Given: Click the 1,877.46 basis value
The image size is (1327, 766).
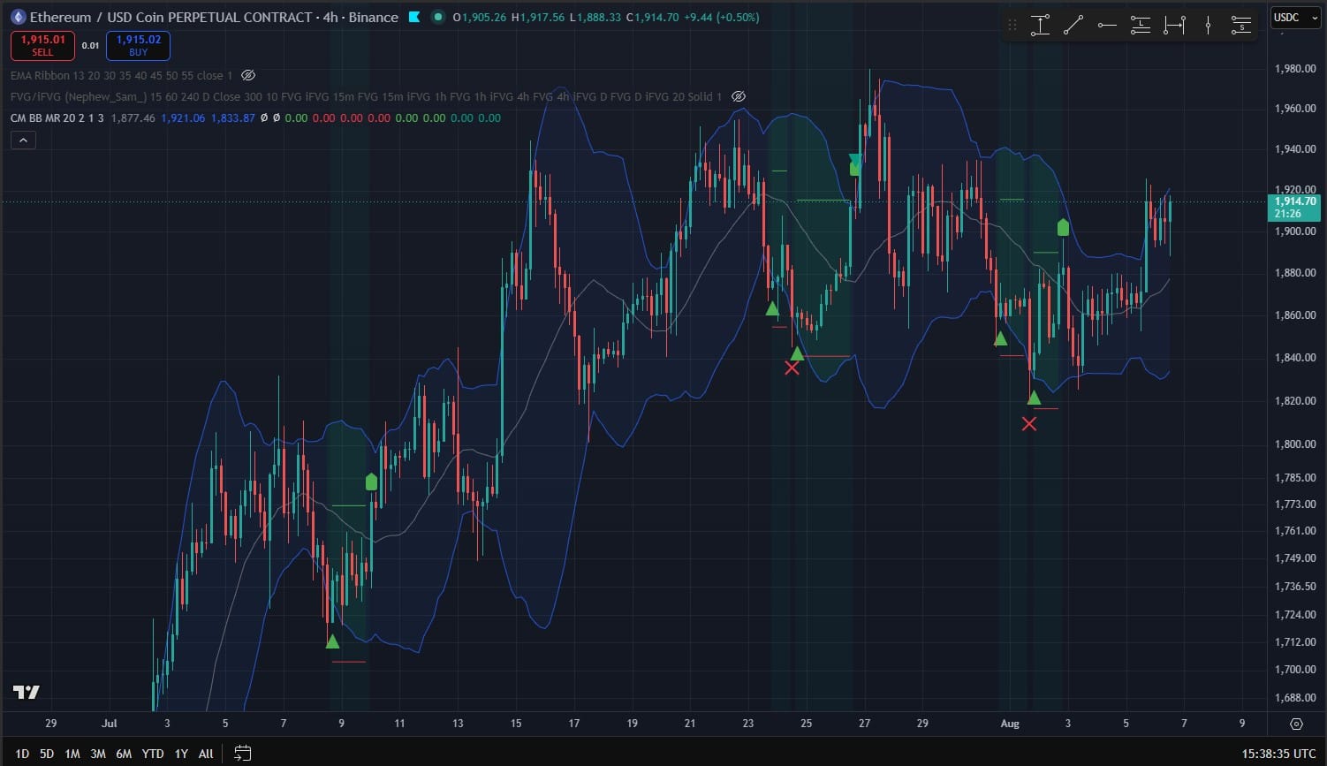Looking at the screenshot, I should 133,118.
